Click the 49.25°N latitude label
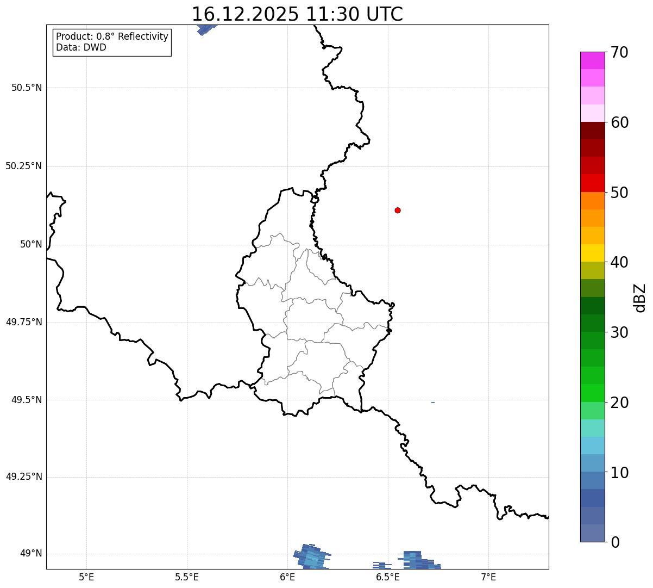 coord(23,477)
